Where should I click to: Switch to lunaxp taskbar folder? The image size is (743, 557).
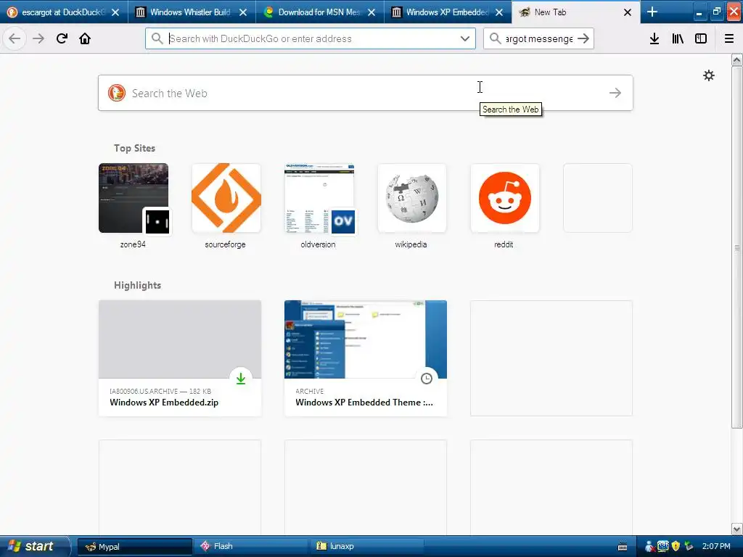pyautogui.click(x=366, y=546)
